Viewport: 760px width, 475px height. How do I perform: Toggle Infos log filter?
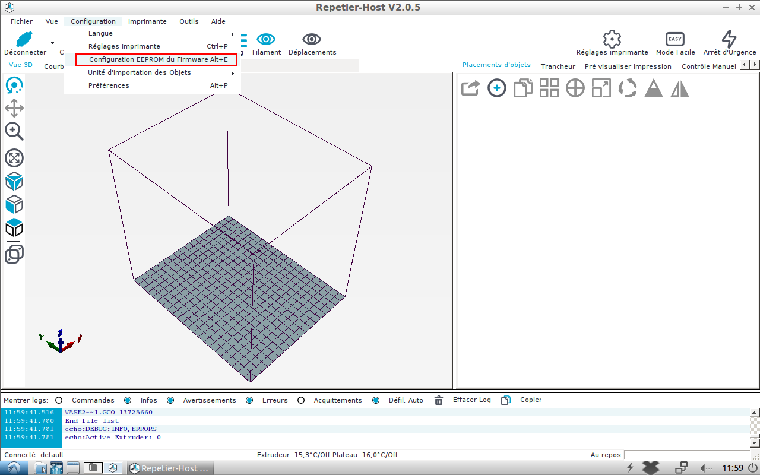[128, 400]
